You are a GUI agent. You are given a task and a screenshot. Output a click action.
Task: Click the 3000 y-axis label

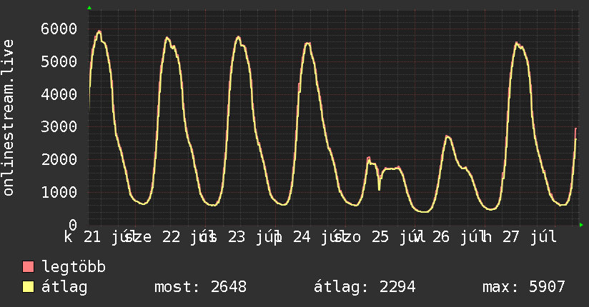tap(59, 127)
